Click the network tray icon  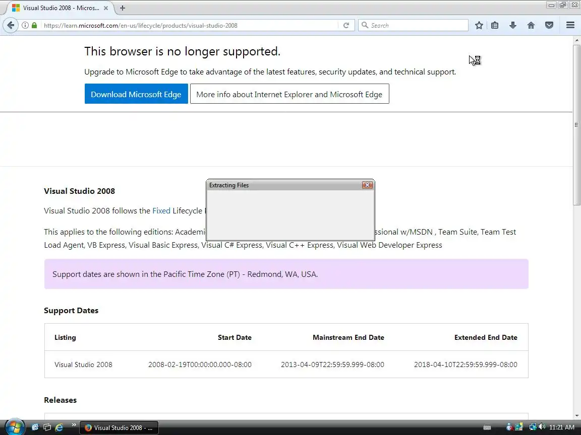point(533,427)
